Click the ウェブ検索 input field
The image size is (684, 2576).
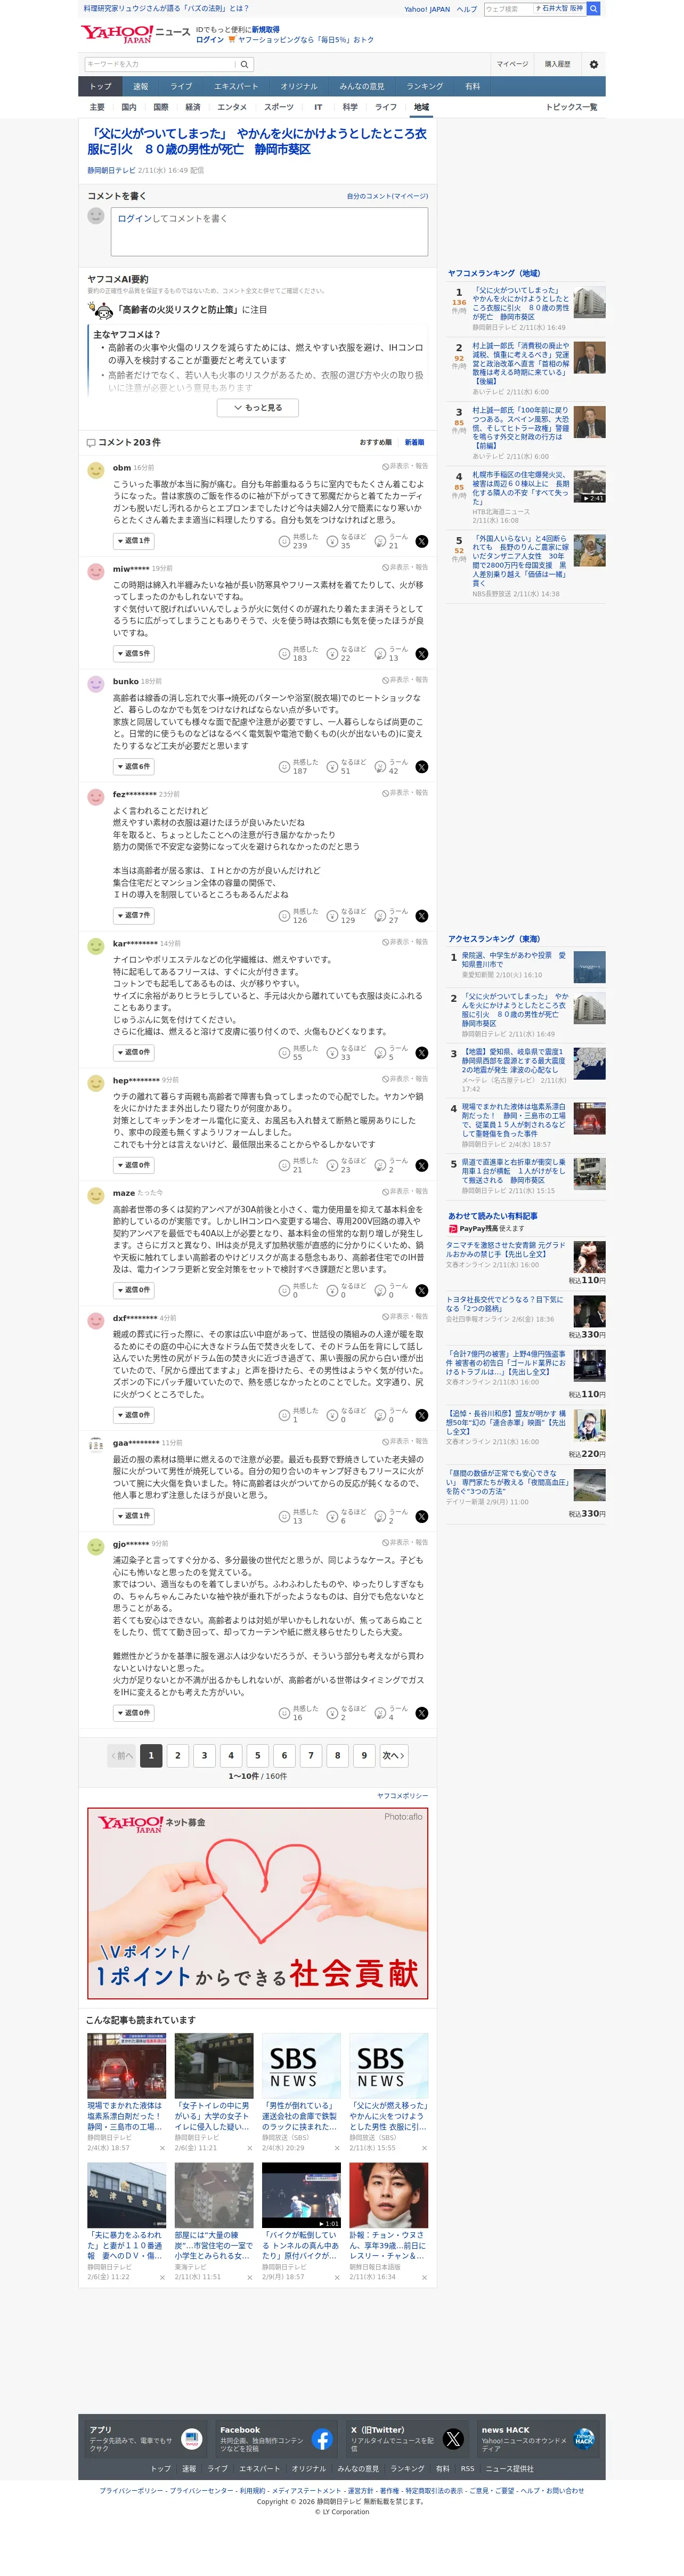pyautogui.click(x=508, y=9)
